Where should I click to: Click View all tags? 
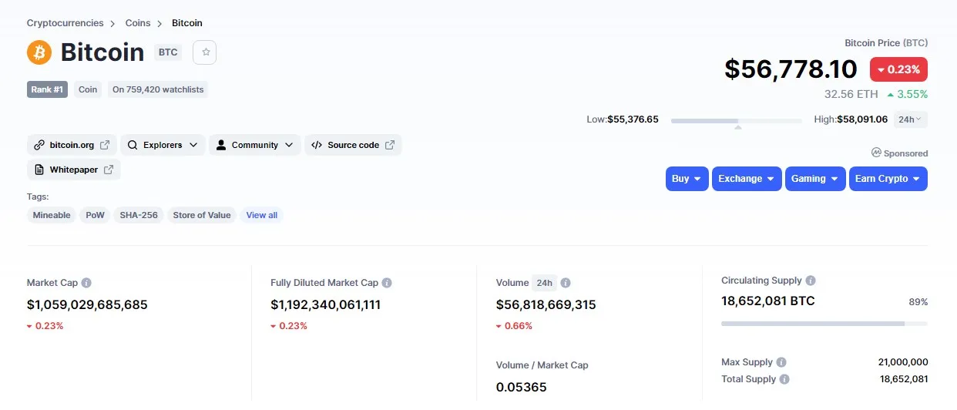[261, 215]
